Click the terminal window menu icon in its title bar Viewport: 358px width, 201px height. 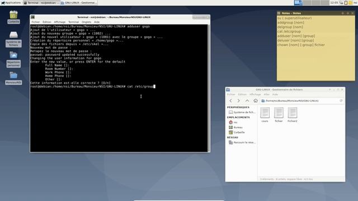click(x=32, y=17)
